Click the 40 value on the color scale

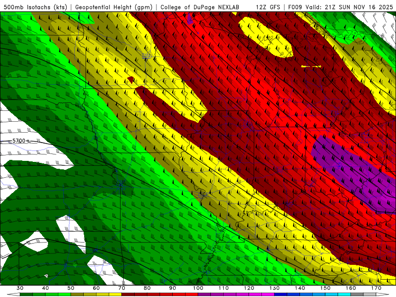46,288
